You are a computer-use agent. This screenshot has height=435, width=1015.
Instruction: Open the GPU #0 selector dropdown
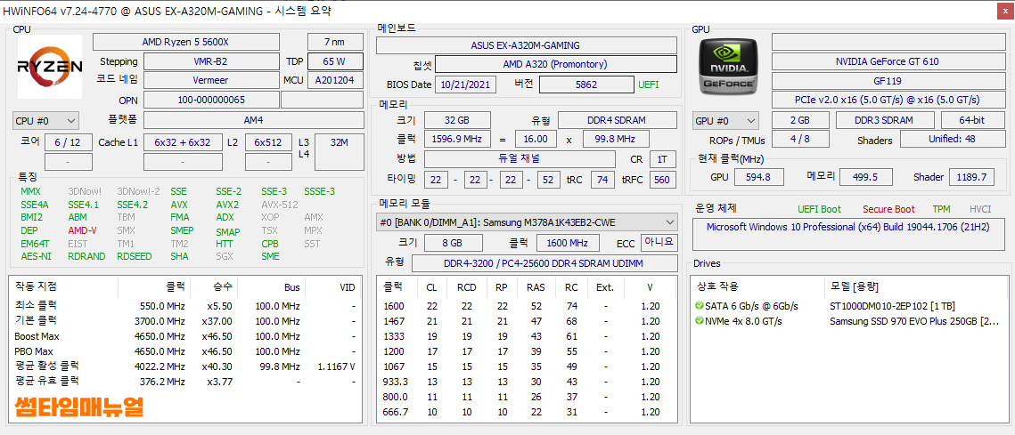[x=725, y=121]
